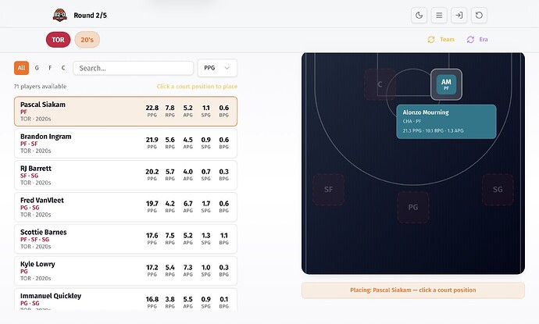This screenshot has height=324, width=539.
Task: Open the hamburger menu icon
Action: coord(439,16)
